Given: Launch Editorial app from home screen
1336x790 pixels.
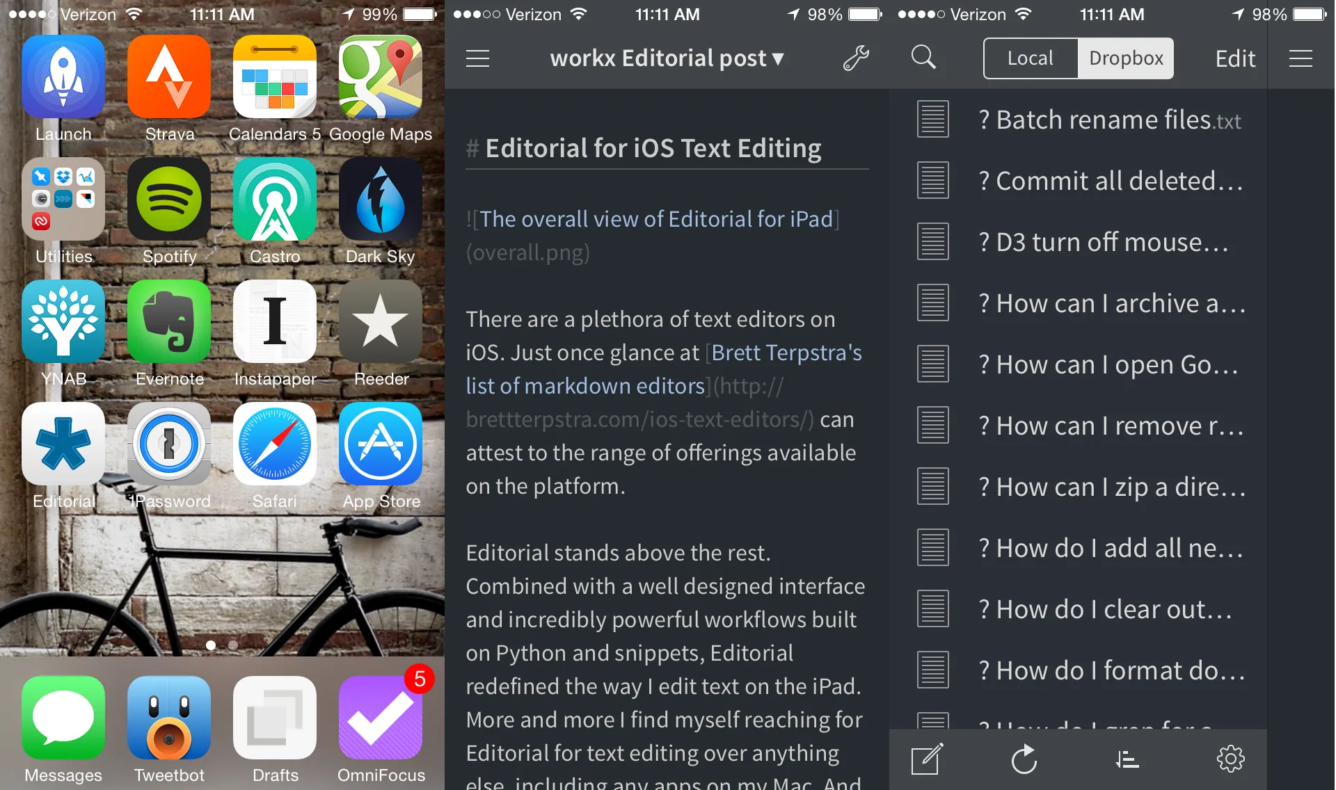Looking at the screenshot, I should (x=63, y=444).
